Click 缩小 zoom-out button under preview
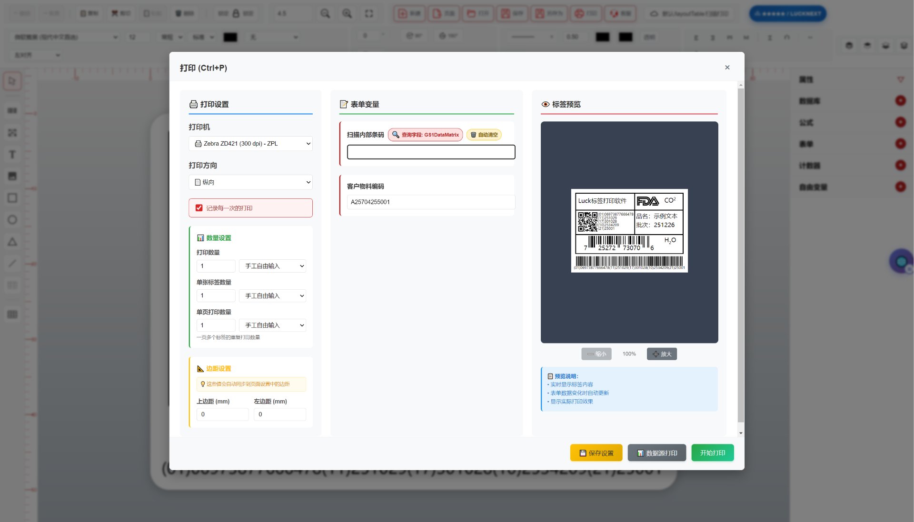Screen dimensions: 914x522 click(x=596, y=354)
